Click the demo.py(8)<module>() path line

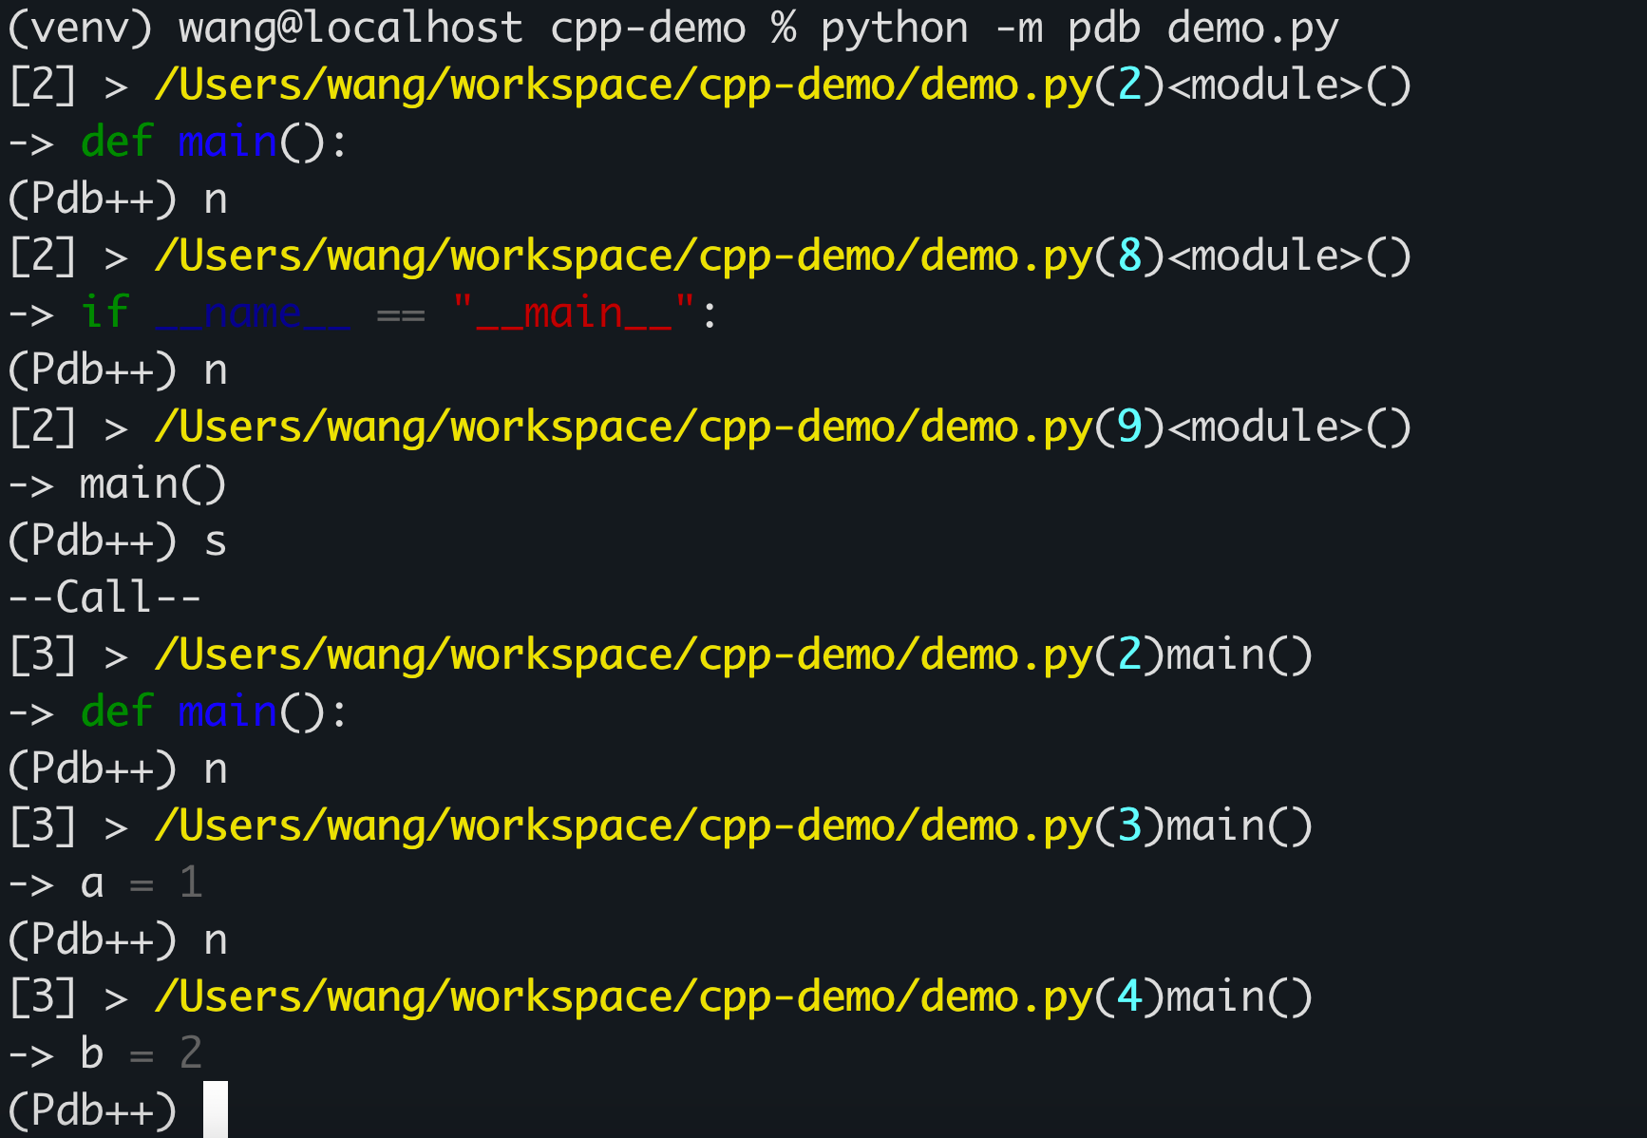tap(710, 256)
